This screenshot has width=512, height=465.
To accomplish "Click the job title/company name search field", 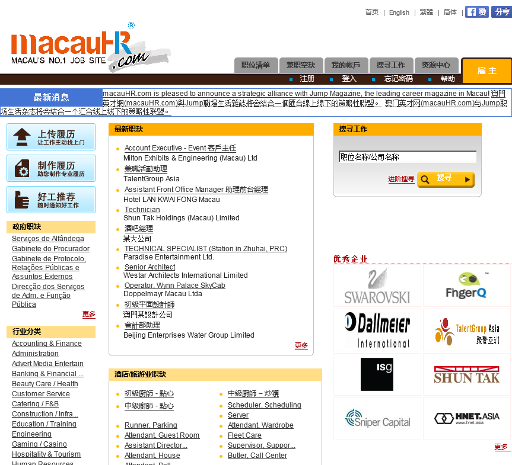I will pyautogui.click(x=408, y=157).
